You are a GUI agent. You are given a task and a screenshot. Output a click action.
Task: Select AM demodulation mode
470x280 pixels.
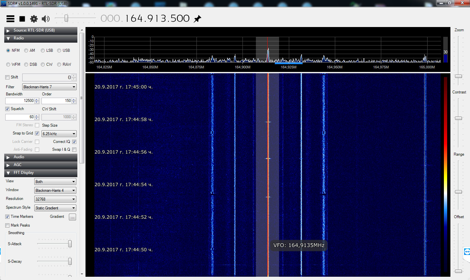30,50
